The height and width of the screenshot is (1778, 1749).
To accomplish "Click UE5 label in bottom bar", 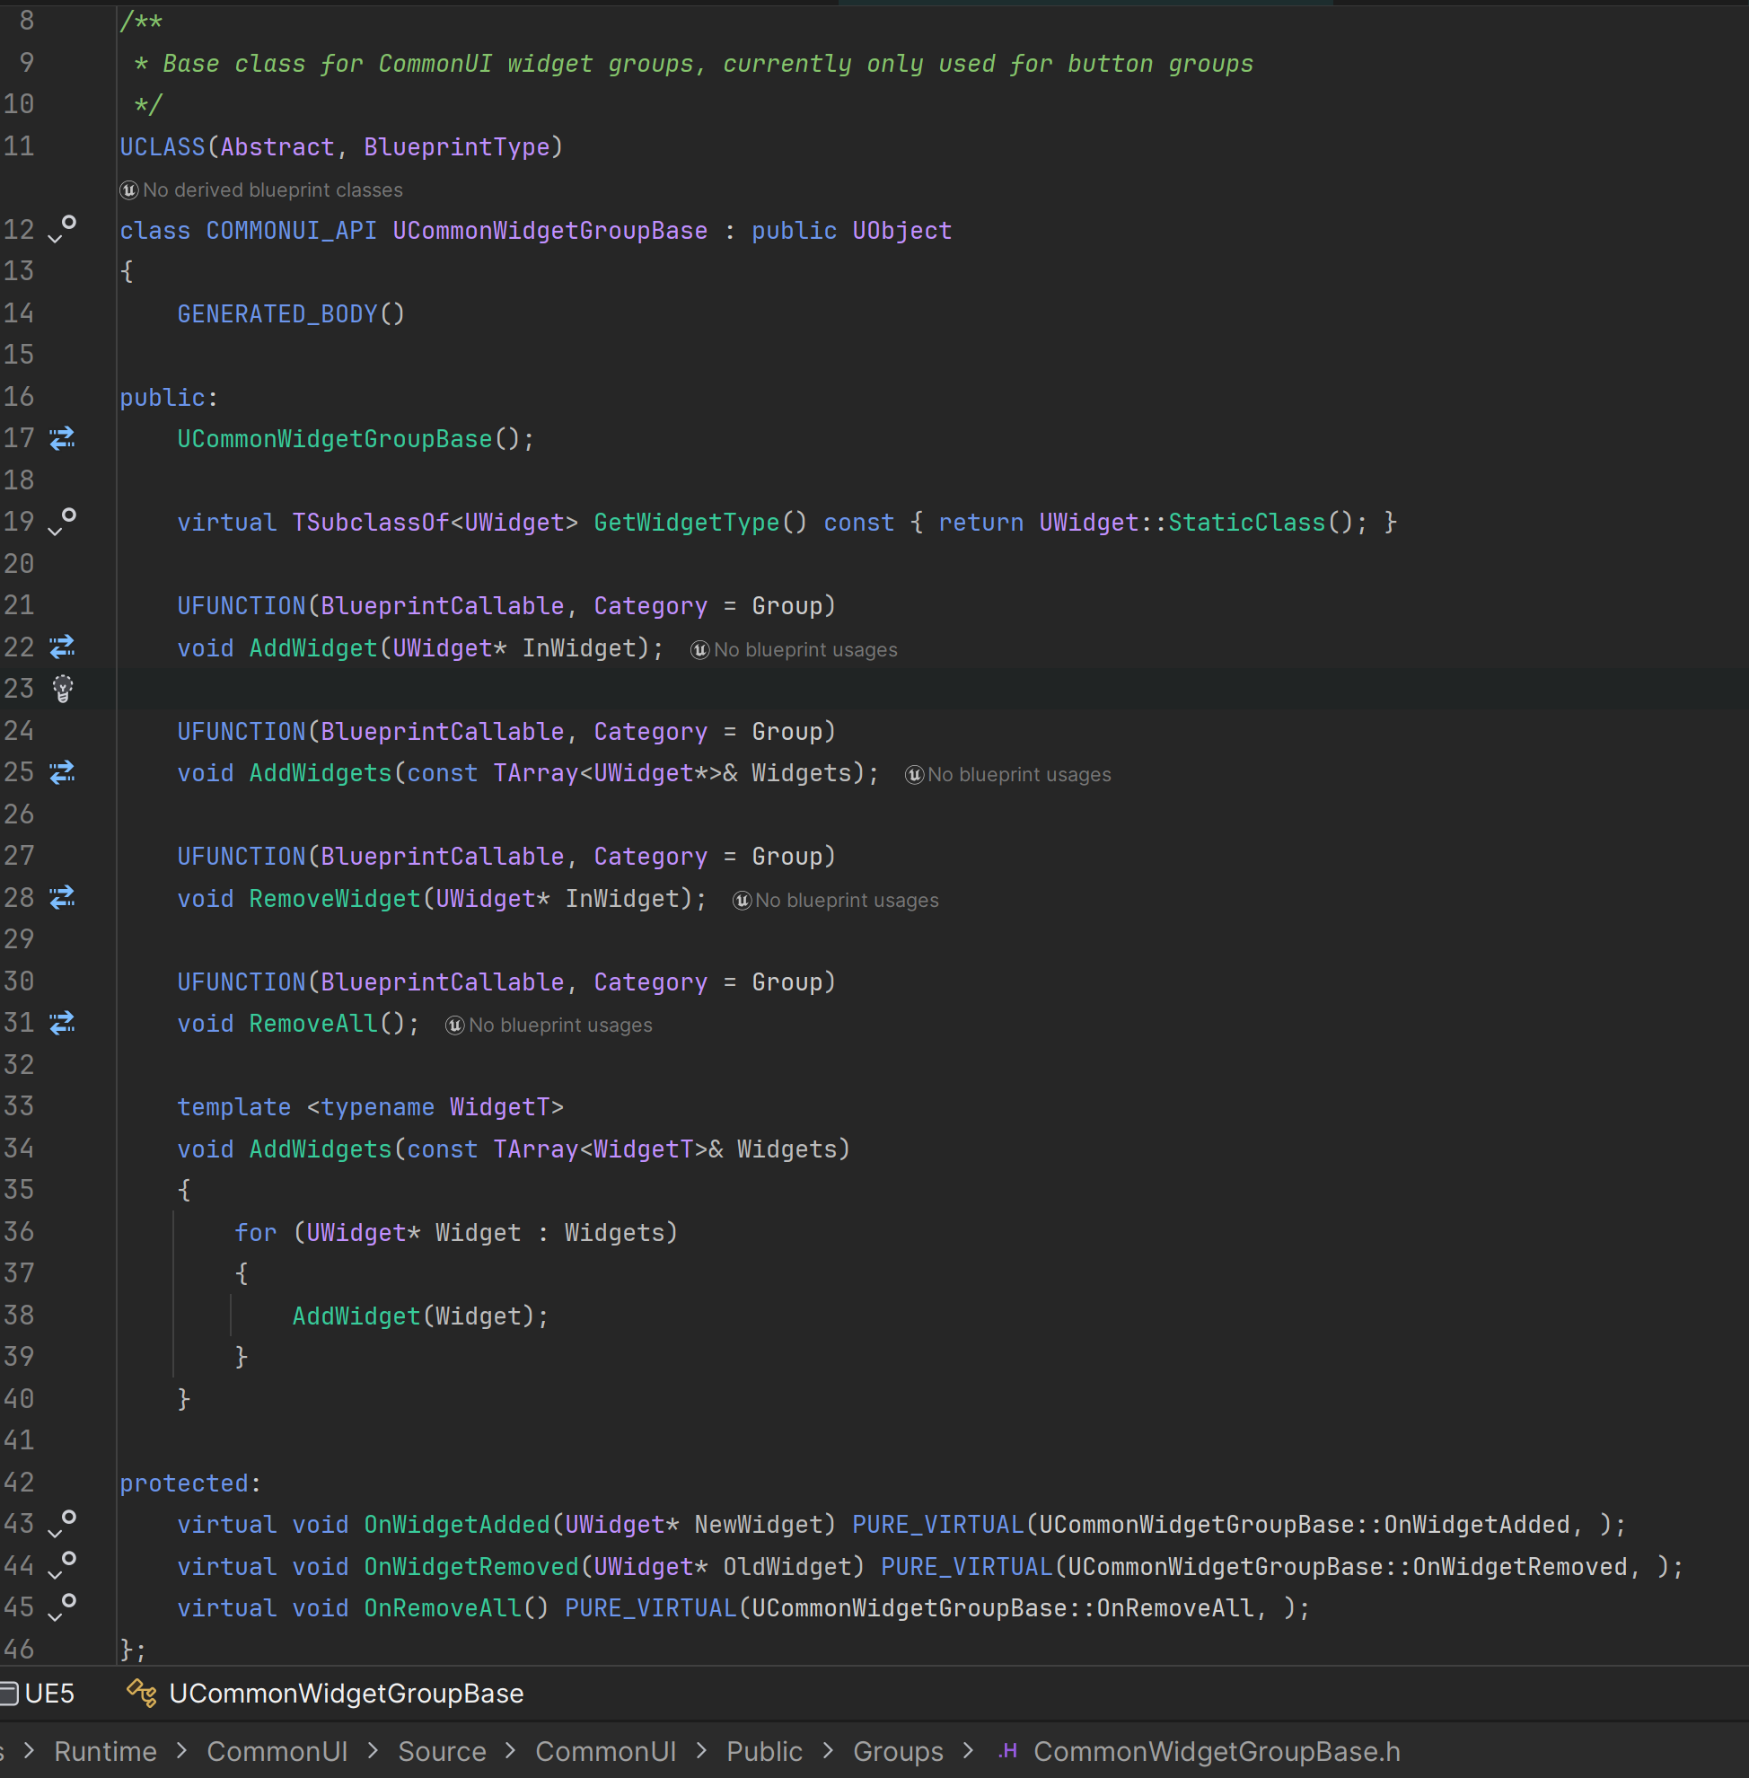I will click(49, 1693).
